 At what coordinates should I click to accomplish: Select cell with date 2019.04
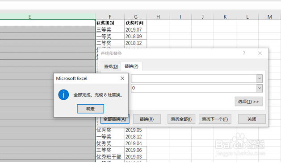(x=136, y=143)
